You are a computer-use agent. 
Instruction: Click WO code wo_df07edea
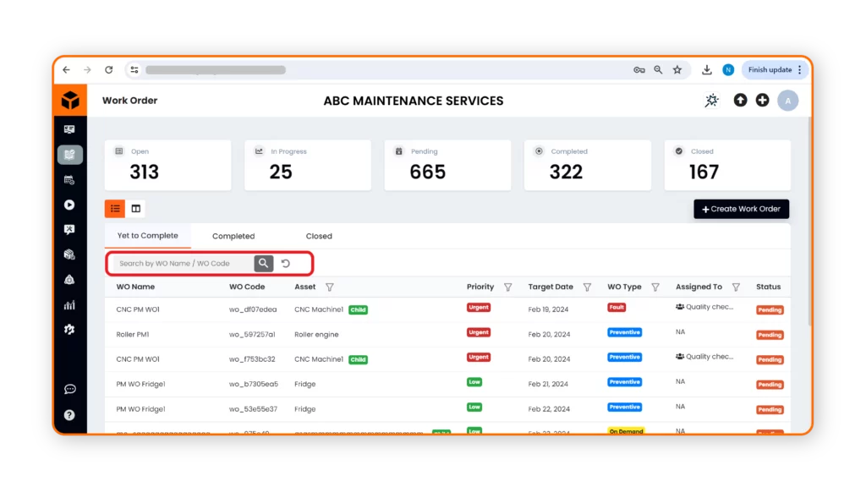point(253,309)
